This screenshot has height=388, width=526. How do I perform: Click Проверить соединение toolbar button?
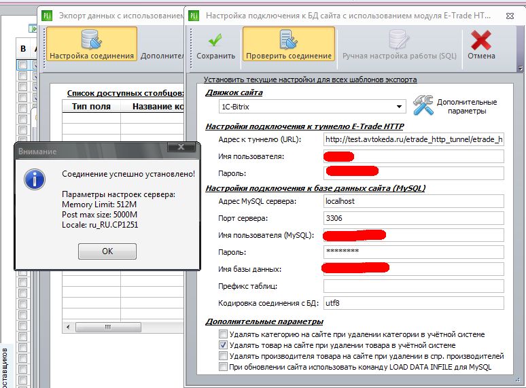289,45
